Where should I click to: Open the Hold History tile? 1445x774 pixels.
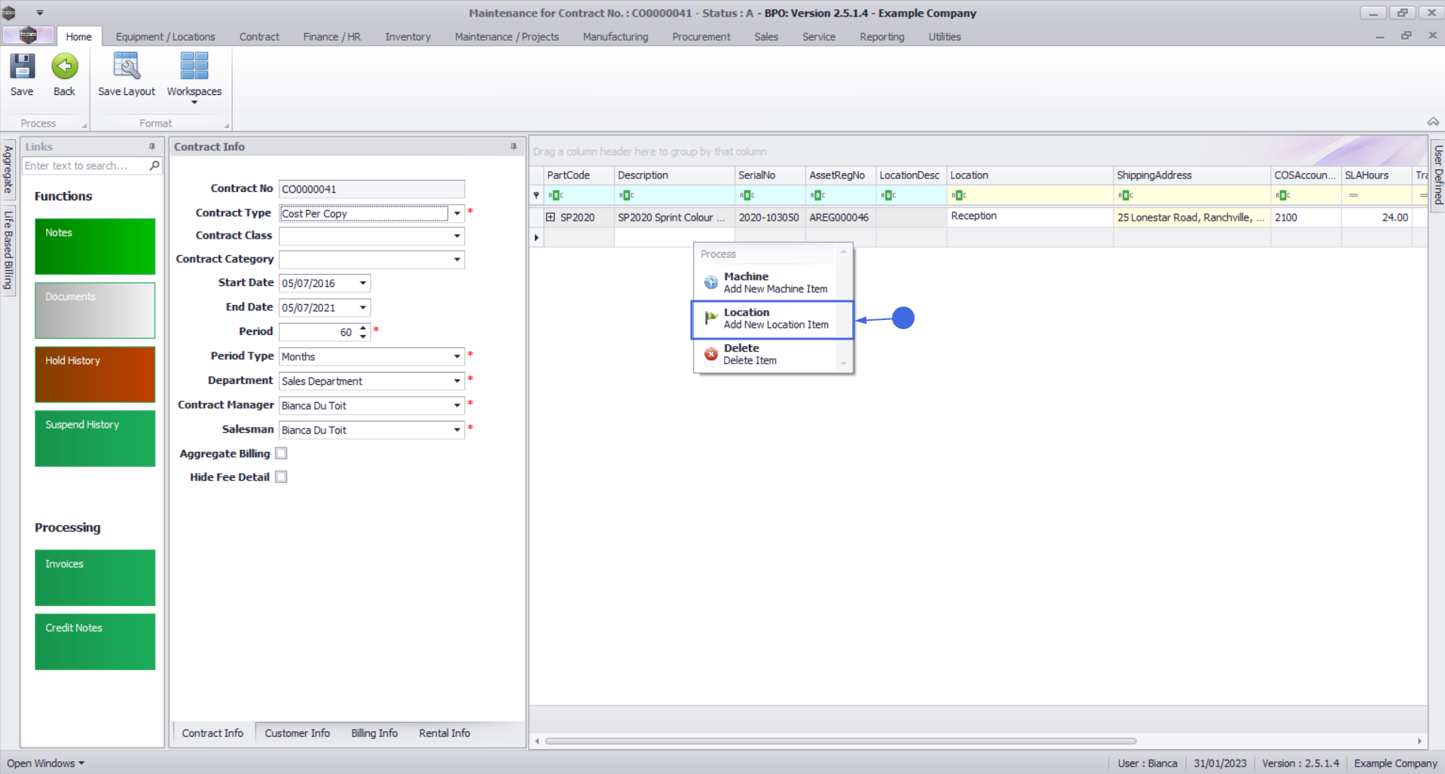click(95, 374)
